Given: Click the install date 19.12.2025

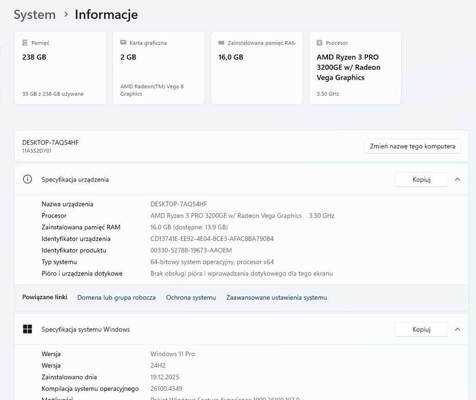Looking at the screenshot, I should click(164, 377).
